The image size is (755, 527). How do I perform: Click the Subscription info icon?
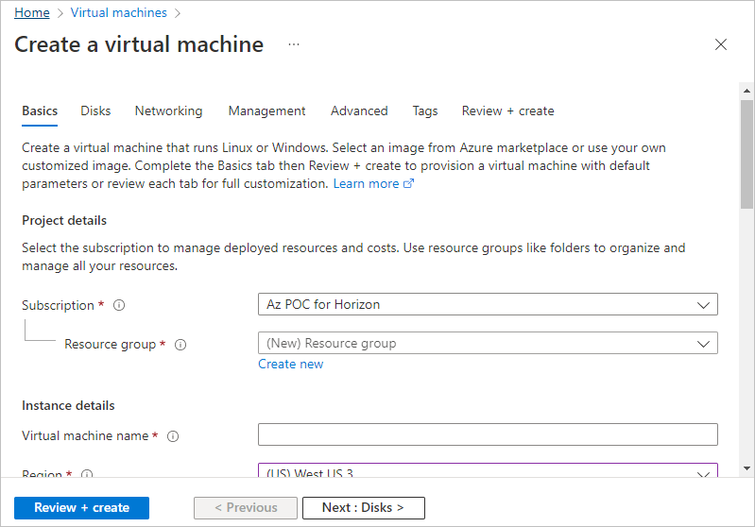[x=119, y=305]
